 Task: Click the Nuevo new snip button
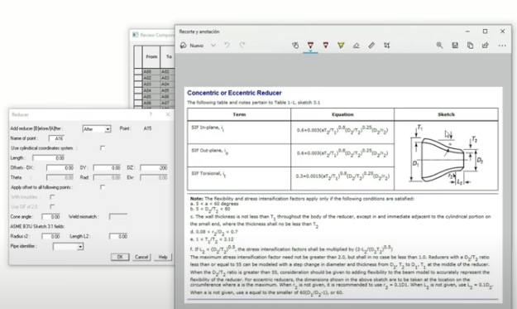192,46
